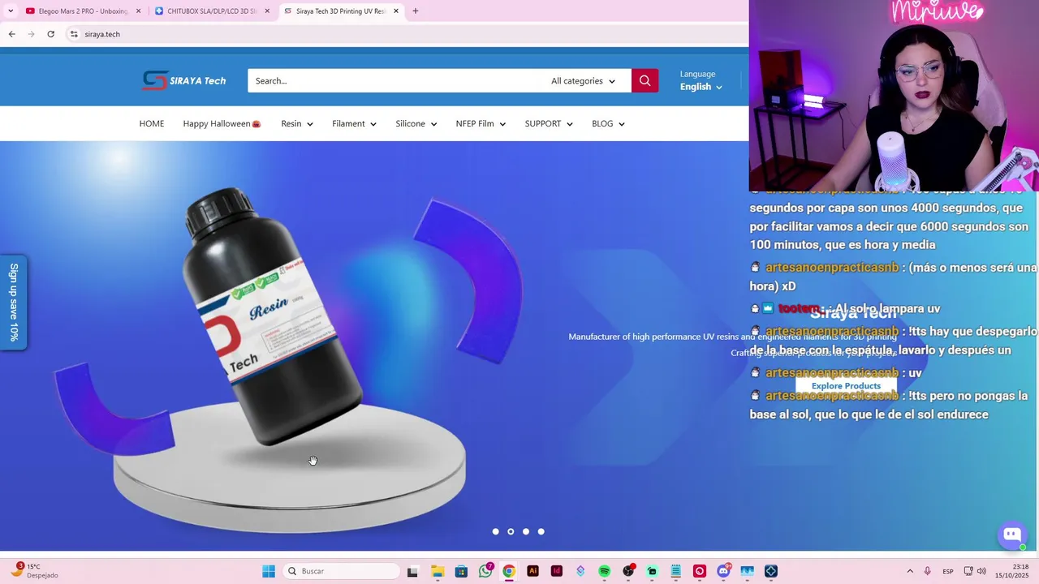The image size is (1039, 584).
Task: Open Microsoft Store taskbar icon
Action: tap(461, 571)
